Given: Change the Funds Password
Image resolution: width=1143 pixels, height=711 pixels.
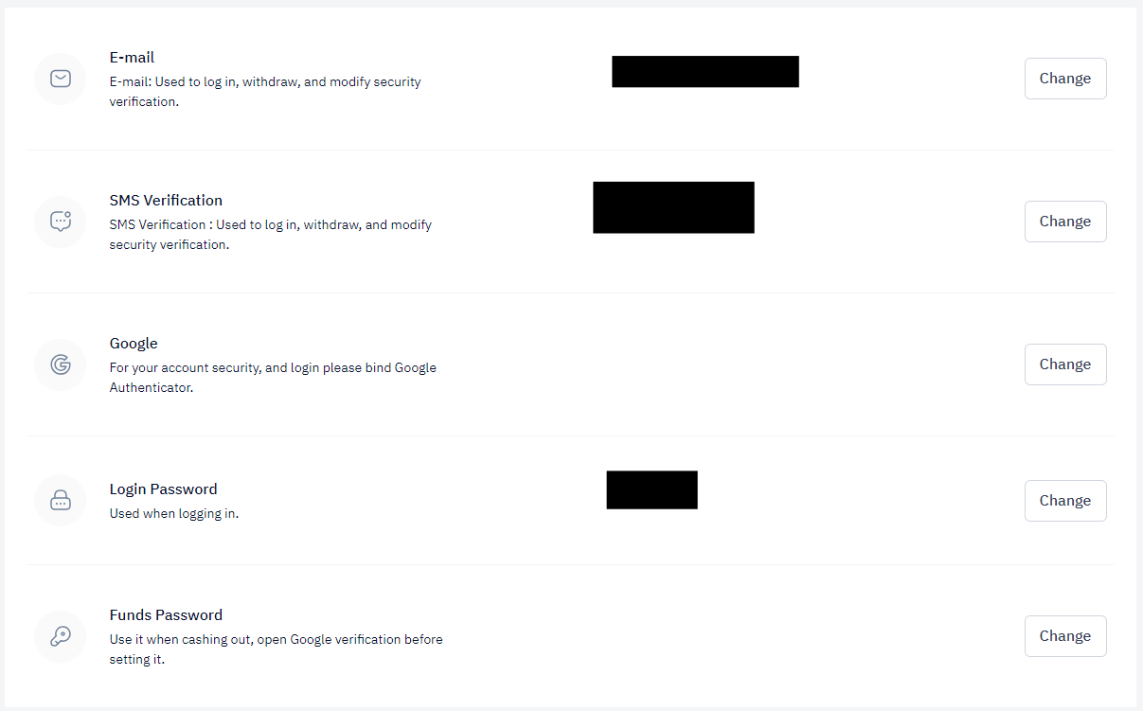Looking at the screenshot, I should [x=1065, y=636].
